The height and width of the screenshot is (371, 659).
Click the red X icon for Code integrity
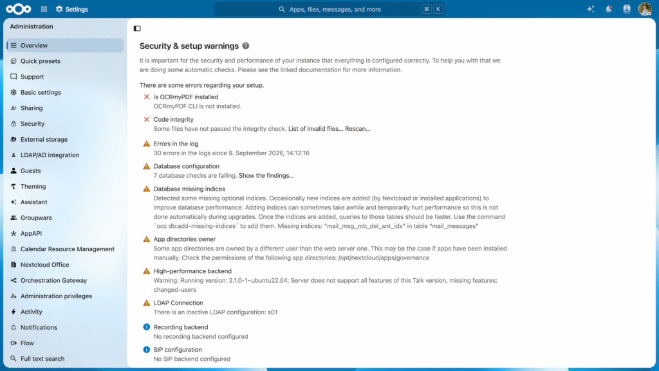coord(146,119)
